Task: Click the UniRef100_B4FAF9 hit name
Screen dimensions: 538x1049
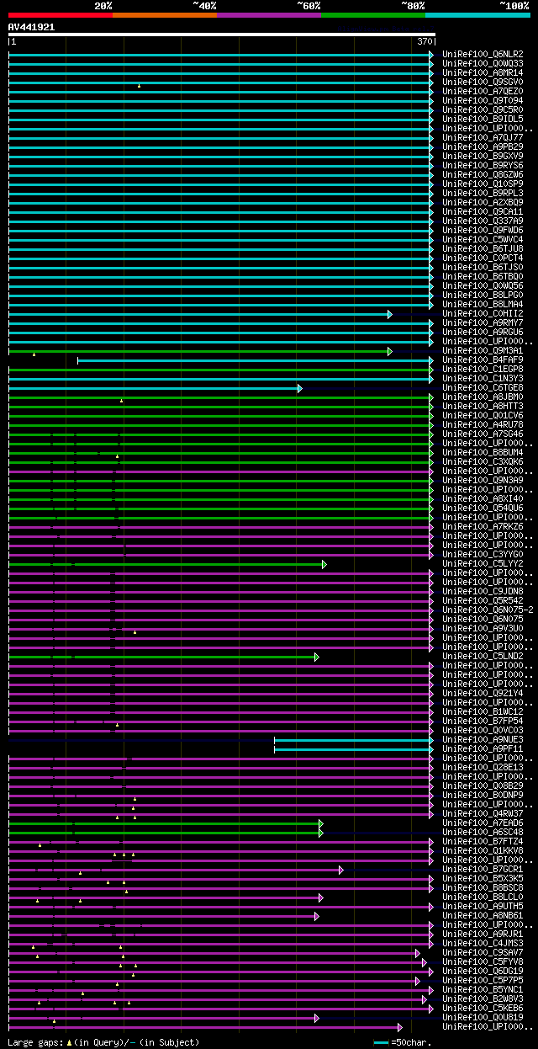Action: 483,360
